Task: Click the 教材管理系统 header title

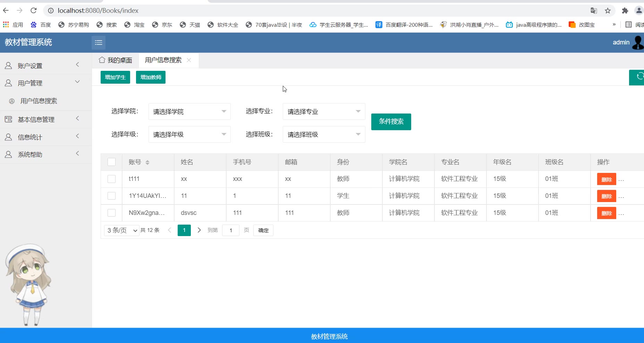Action: [x=28, y=42]
